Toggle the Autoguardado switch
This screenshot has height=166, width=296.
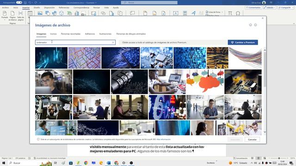point(19,2)
